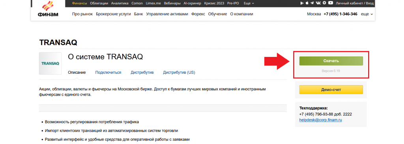Click bullet "Импорт клиентских транзакций" line
This screenshot has width=404, height=144.
click(111, 131)
